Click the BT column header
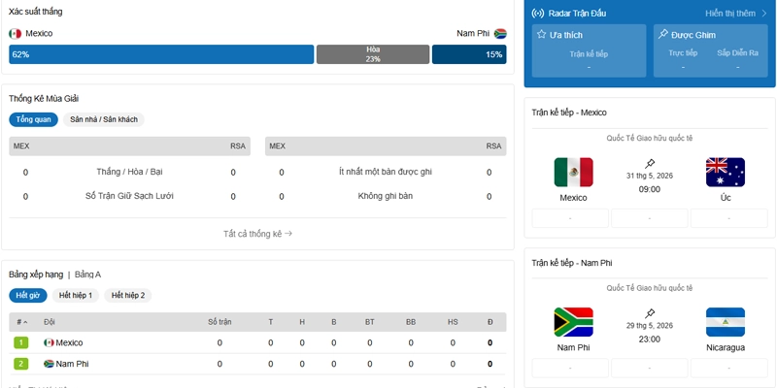Viewport: 777px width, 388px height. 370,322
